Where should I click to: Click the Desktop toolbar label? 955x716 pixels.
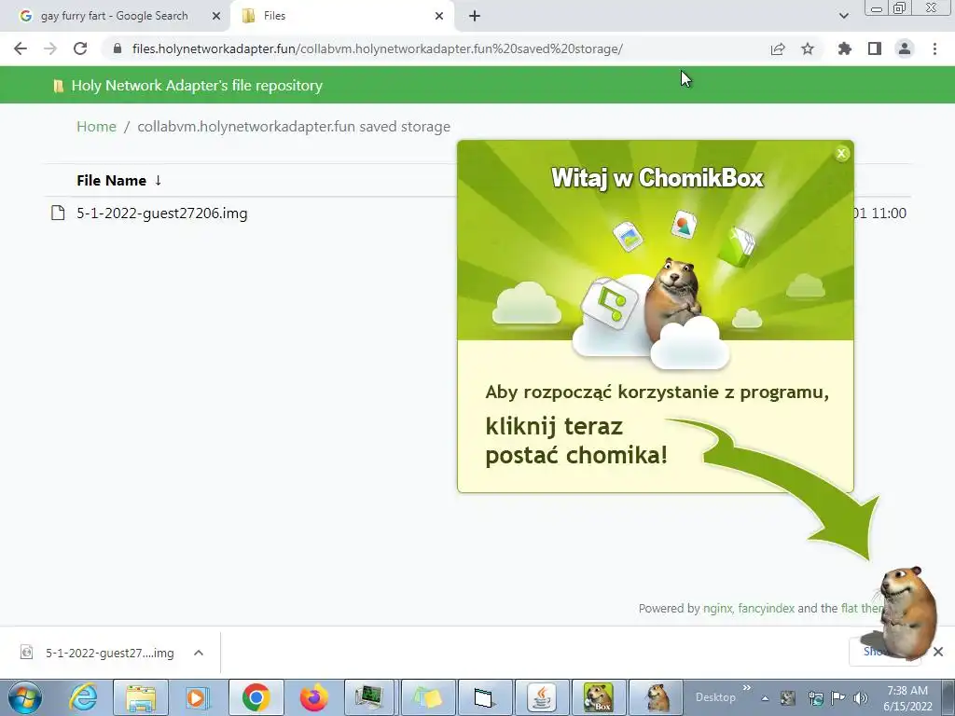tap(715, 697)
